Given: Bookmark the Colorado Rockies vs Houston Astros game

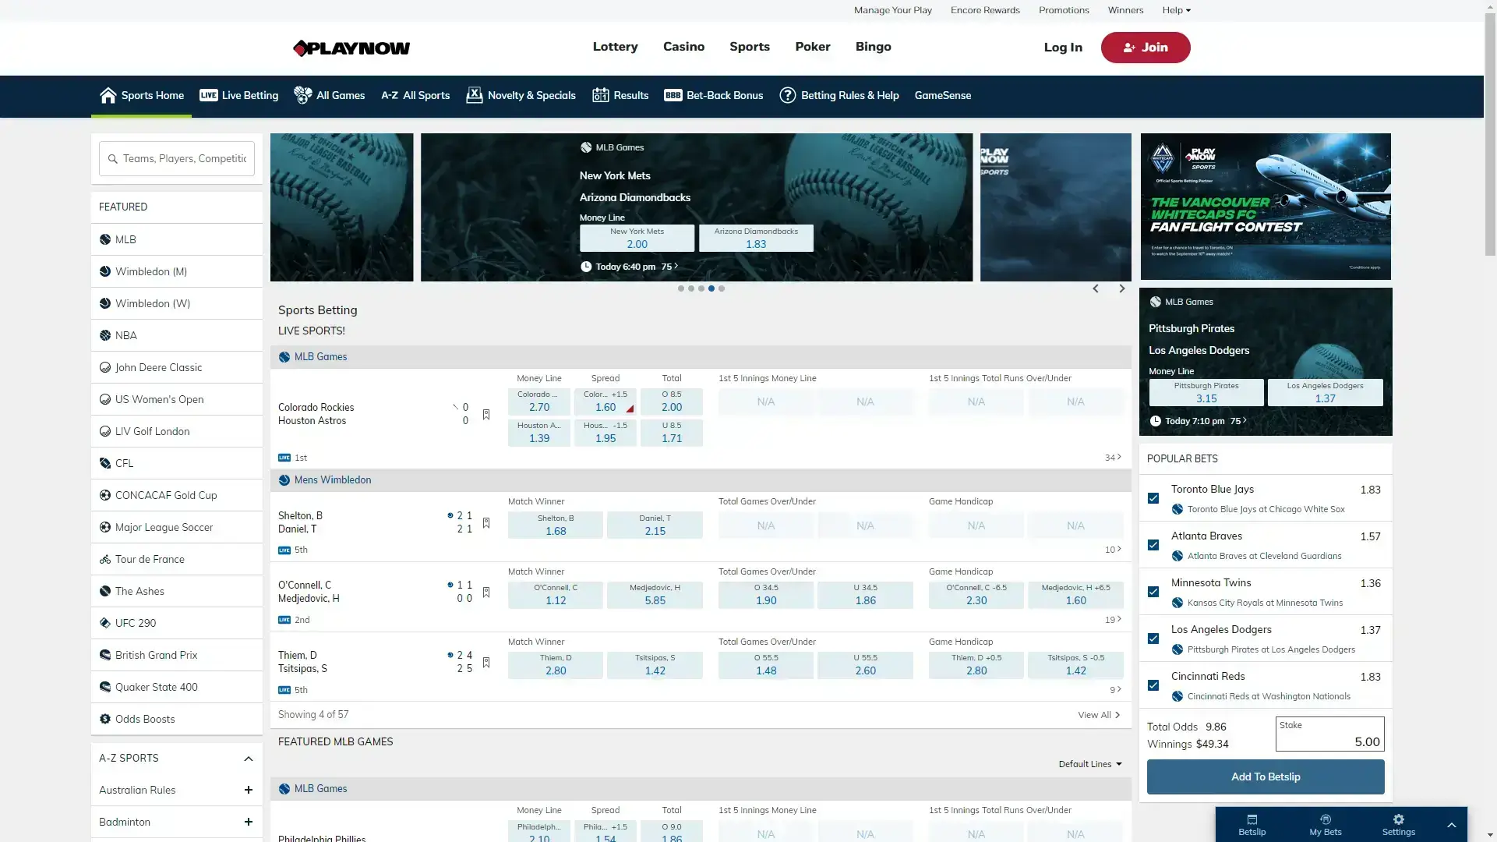Looking at the screenshot, I should tap(486, 415).
